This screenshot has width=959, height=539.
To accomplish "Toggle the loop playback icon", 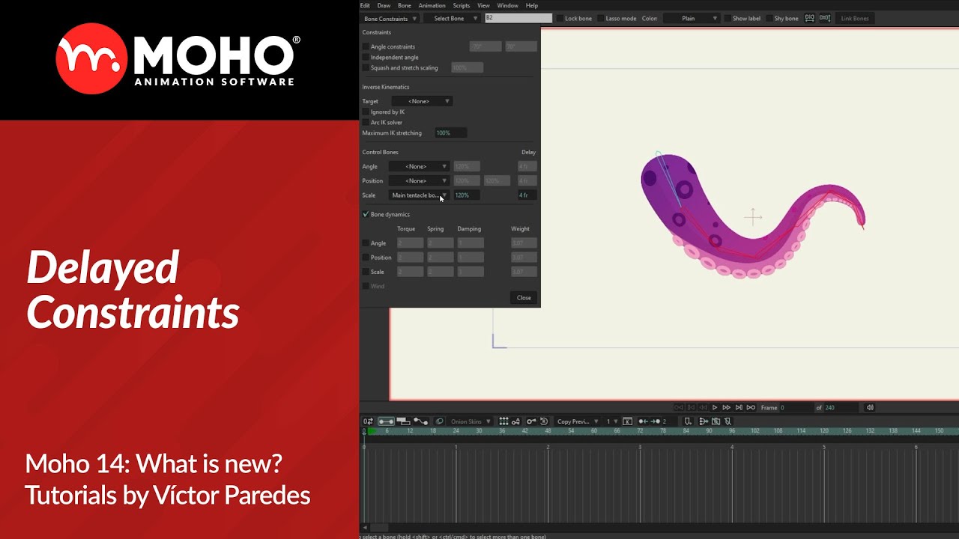I will (x=751, y=408).
